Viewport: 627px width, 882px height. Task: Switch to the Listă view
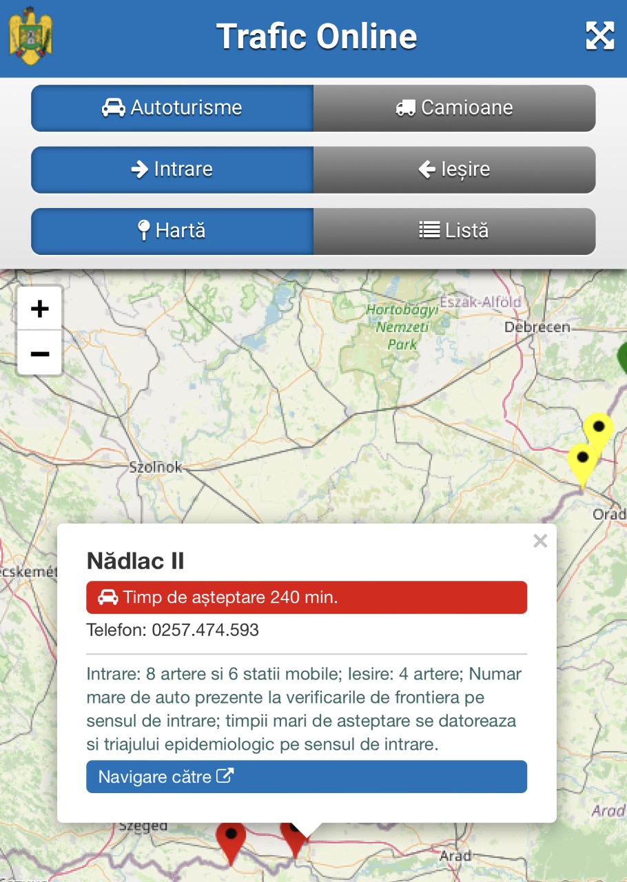[454, 231]
